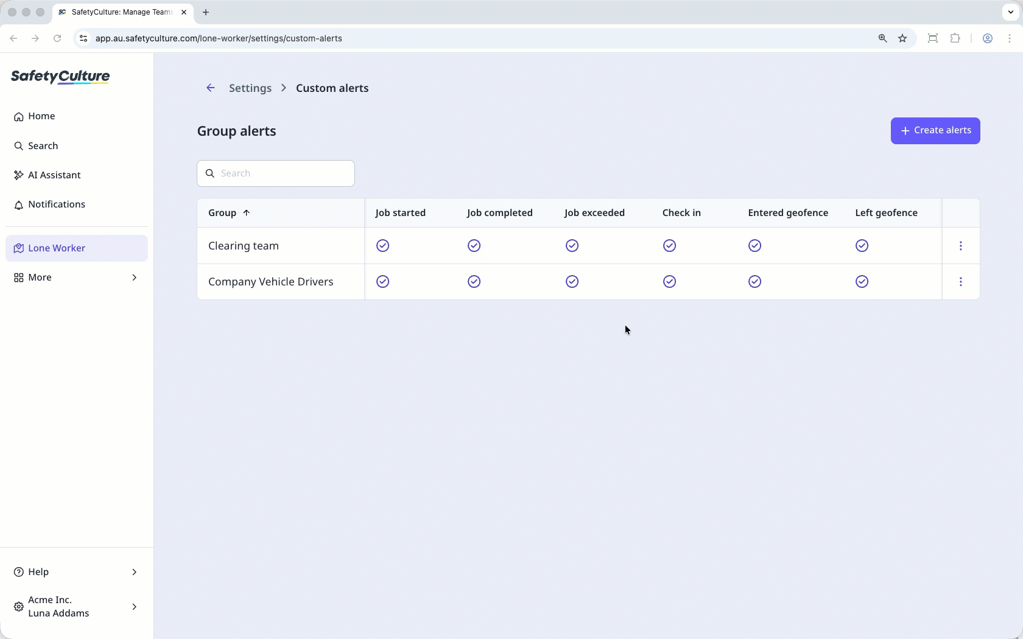Click the back arrow beside Settings breadcrumb
Screen dimensions: 1023x639
(211, 88)
